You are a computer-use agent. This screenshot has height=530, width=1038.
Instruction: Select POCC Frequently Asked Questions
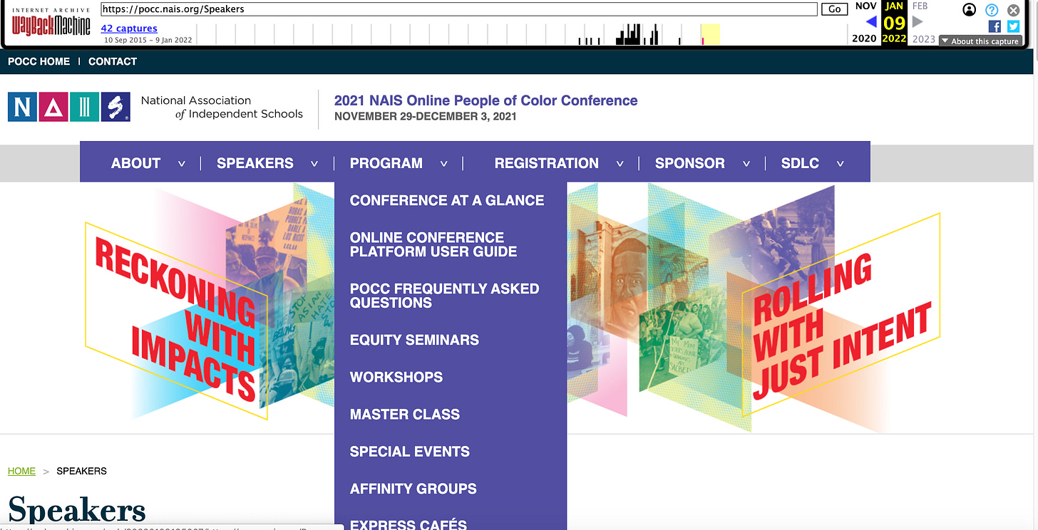coord(445,296)
